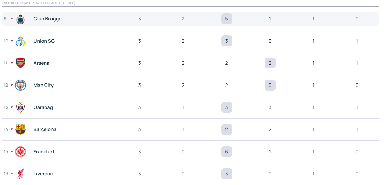Click the Qarabağ club crest

pyautogui.click(x=20, y=107)
